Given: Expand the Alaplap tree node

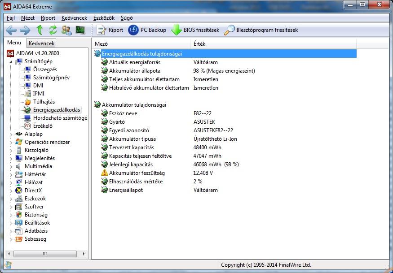Looking at the screenshot, I should pyautogui.click(x=11, y=134).
